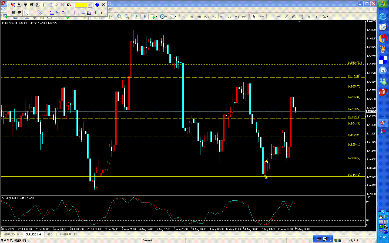Select the single trend line tool
Screen dimensions: 389x243
coord(33,13)
